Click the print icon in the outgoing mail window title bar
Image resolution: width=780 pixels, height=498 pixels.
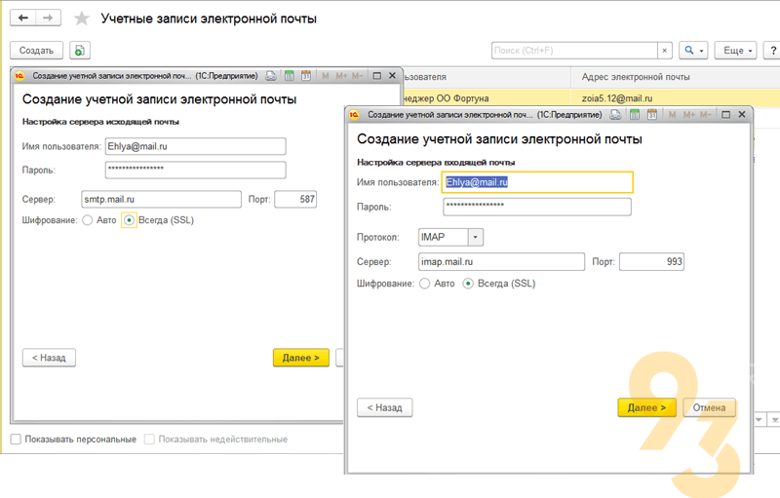[x=271, y=76]
